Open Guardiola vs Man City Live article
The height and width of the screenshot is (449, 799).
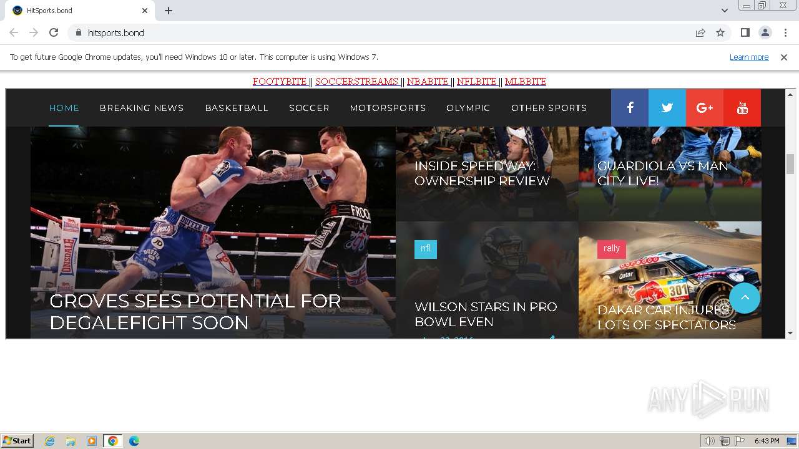662,173
